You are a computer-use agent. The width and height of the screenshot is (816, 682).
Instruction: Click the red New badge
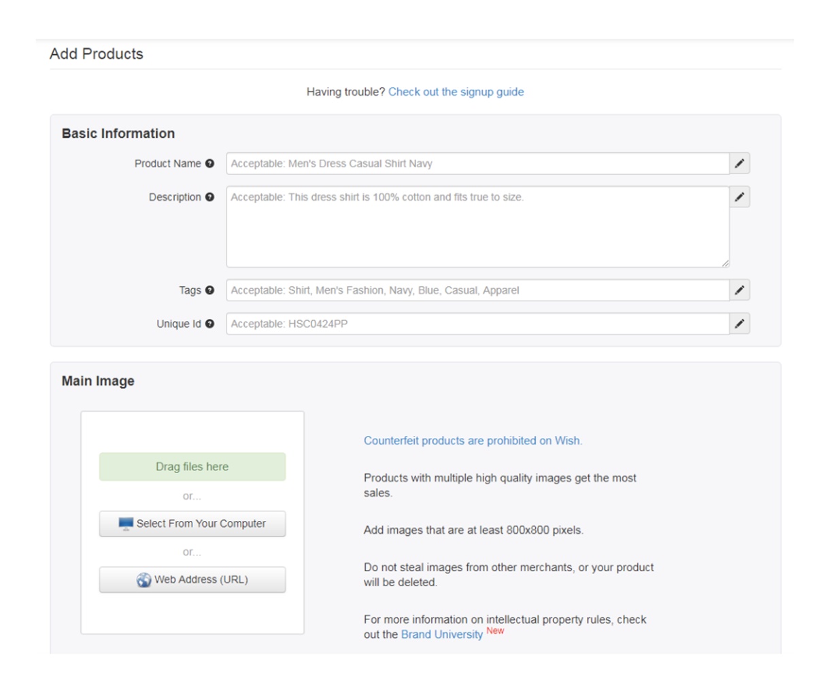(x=495, y=631)
